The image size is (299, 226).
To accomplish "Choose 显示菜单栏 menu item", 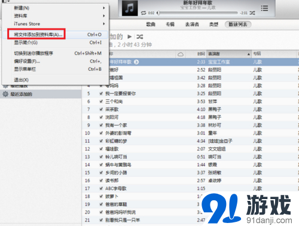I will point(56,69).
